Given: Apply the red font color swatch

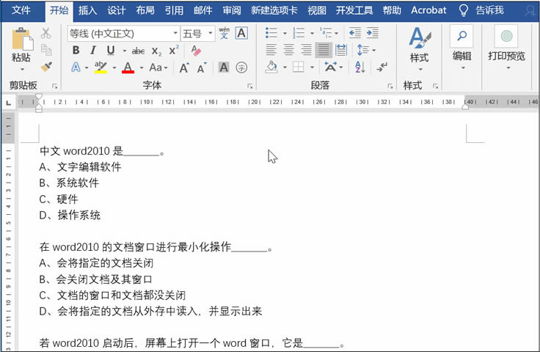Looking at the screenshot, I should tap(128, 67).
